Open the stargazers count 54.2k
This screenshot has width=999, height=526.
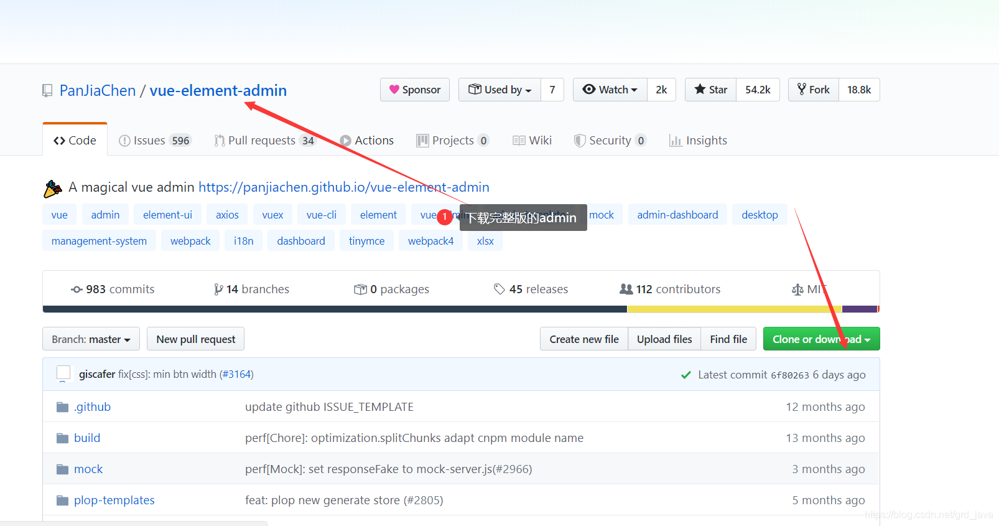coord(758,90)
